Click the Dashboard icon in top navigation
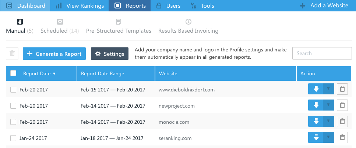Screen dimensions: 356x148 point(9,6)
